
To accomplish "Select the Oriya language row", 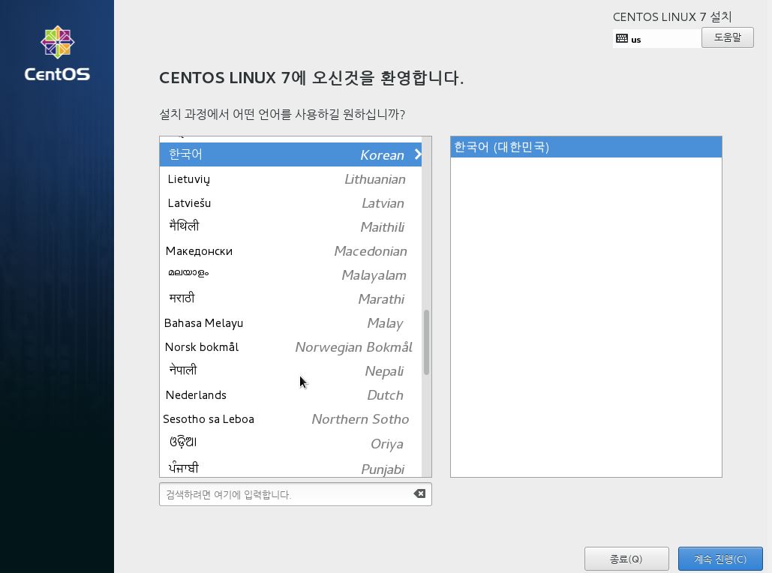I will [x=290, y=443].
